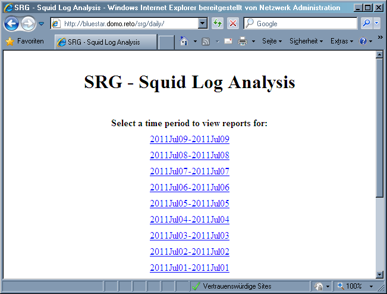Click the red Stop loading icon
This screenshot has width=387, height=294.
point(232,24)
